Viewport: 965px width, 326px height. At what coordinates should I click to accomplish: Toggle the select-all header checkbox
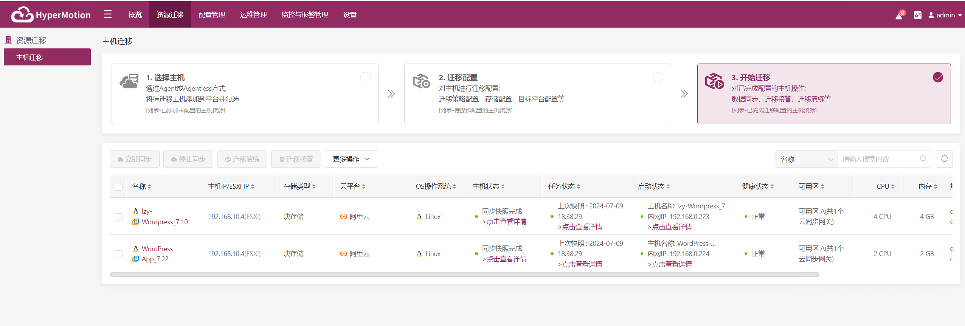[119, 186]
